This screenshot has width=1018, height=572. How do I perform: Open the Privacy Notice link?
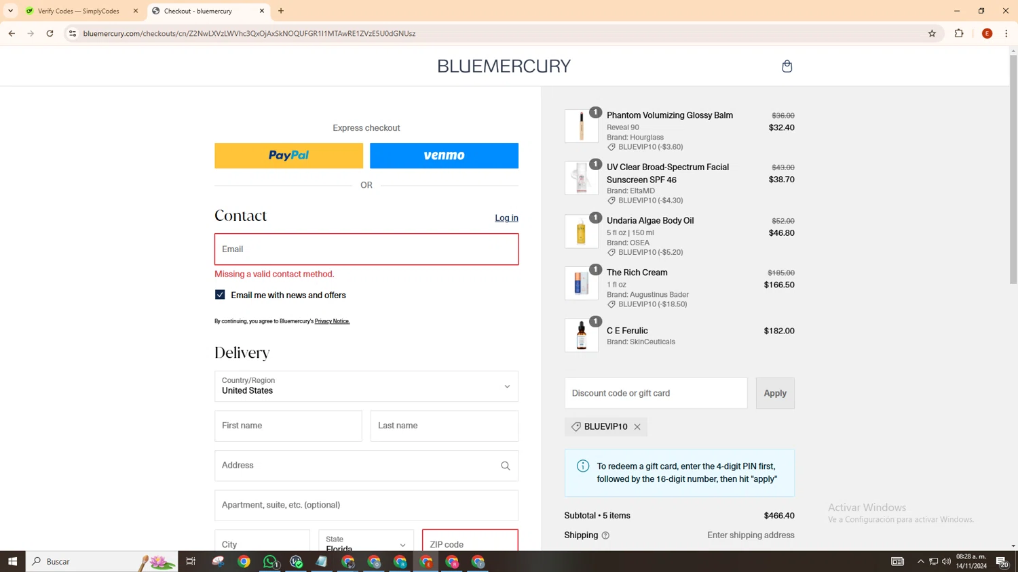(332, 321)
